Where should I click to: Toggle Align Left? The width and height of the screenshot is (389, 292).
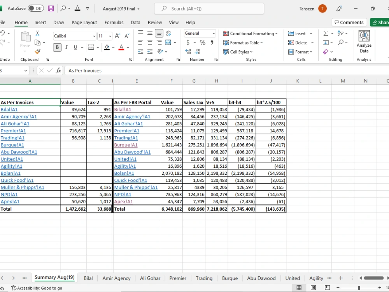tap(141, 42)
